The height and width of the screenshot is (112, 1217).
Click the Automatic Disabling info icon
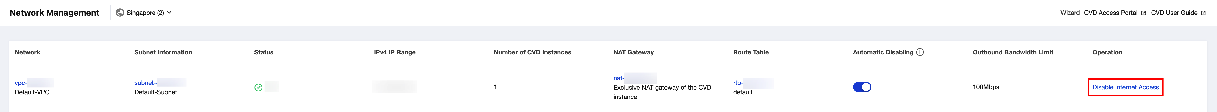tap(920, 52)
